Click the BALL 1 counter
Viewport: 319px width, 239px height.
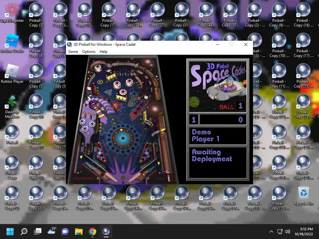(x=232, y=106)
